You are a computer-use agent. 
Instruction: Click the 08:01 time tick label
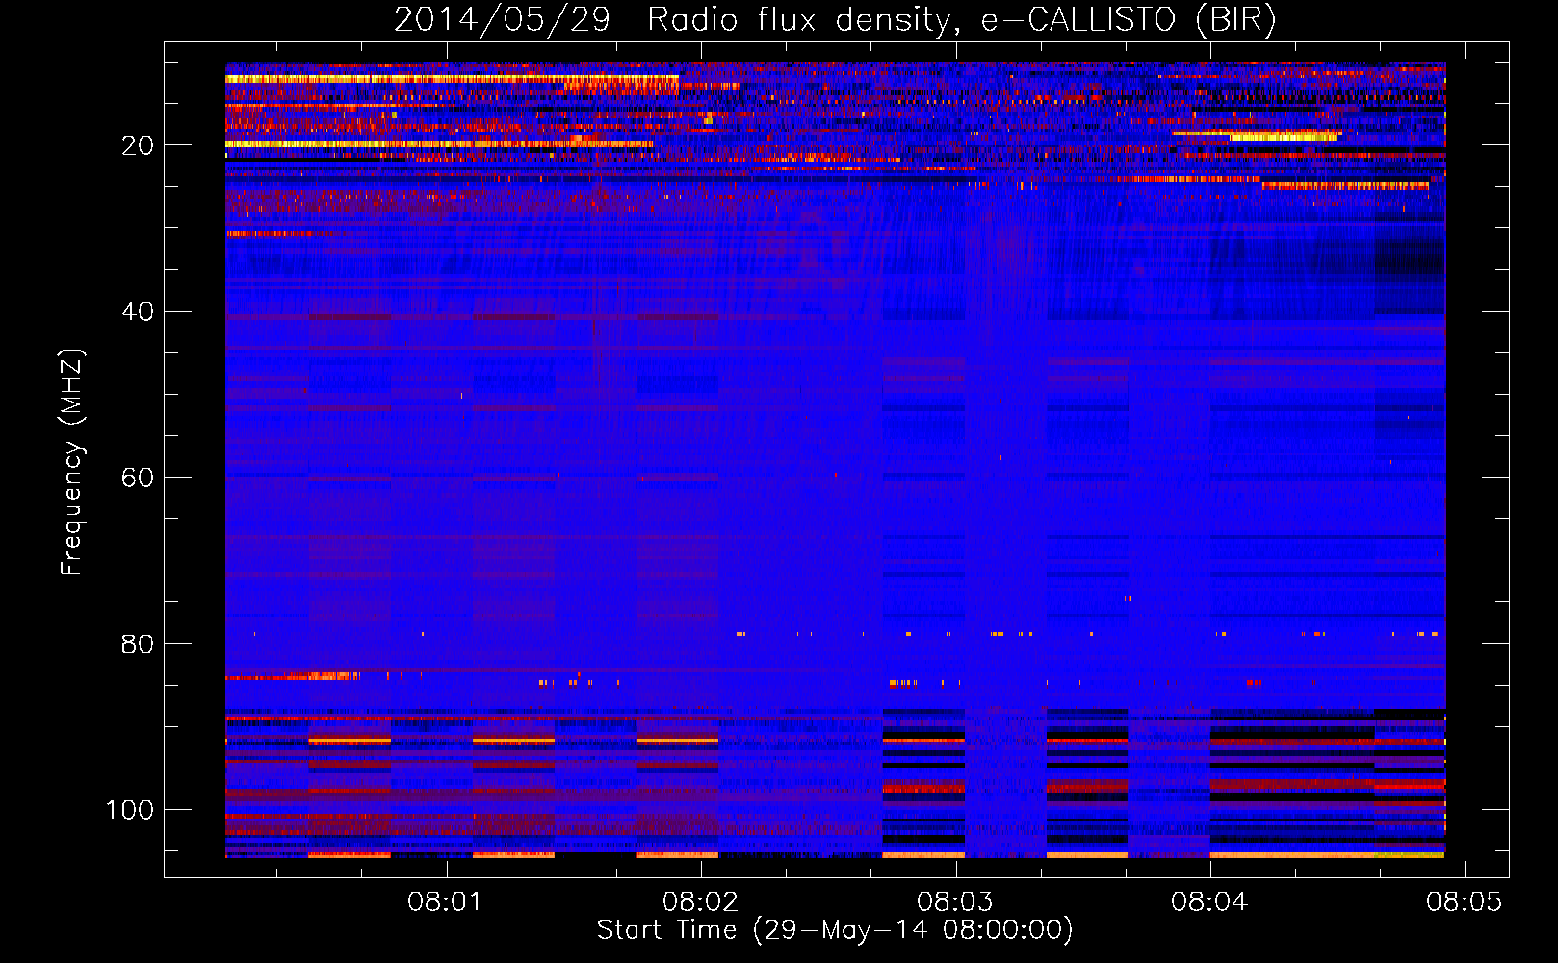[x=445, y=902]
